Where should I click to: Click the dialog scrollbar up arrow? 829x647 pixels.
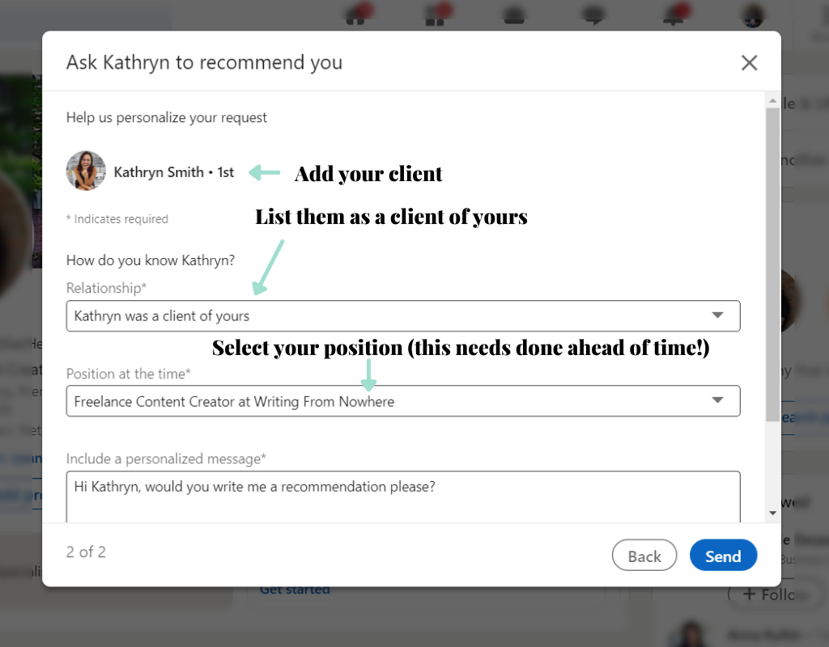[x=772, y=100]
